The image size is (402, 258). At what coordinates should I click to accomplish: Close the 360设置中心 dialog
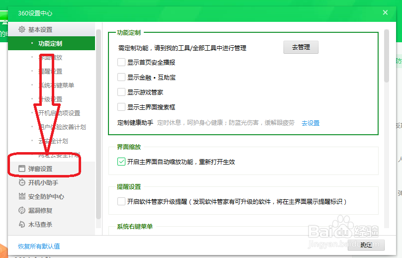coord(385,12)
